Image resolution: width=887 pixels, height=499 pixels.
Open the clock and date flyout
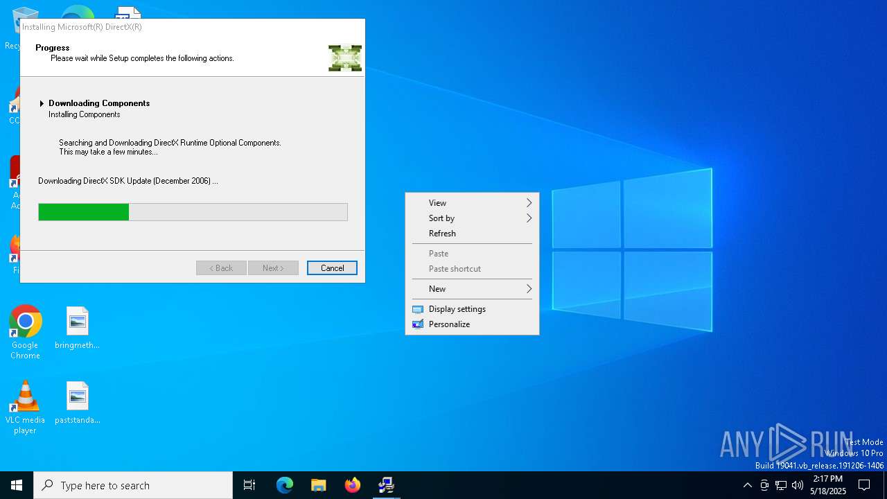[827, 485]
